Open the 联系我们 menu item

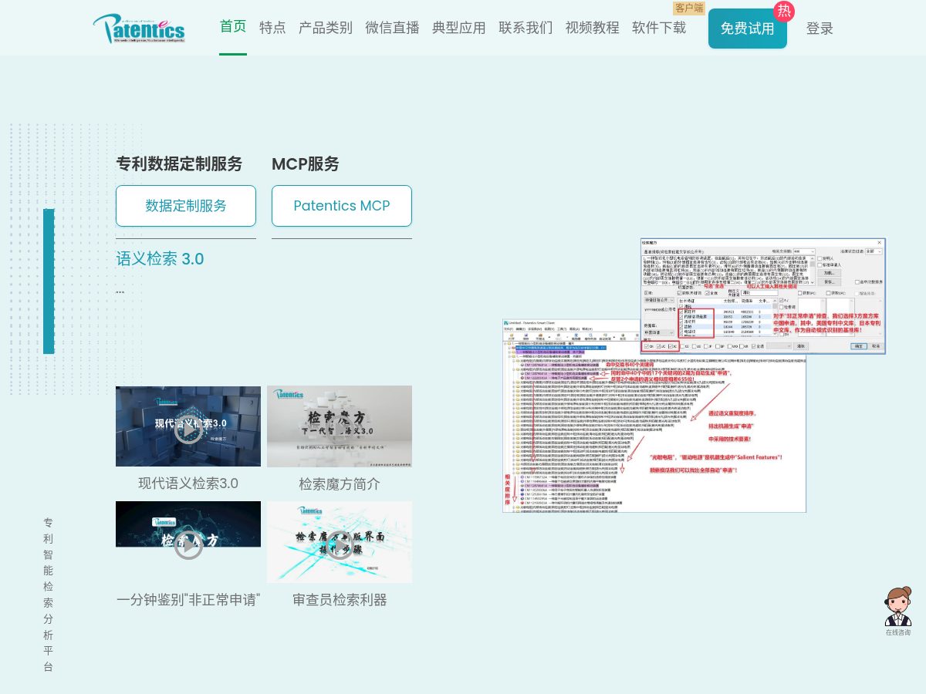pyautogui.click(x=526, y=28)
